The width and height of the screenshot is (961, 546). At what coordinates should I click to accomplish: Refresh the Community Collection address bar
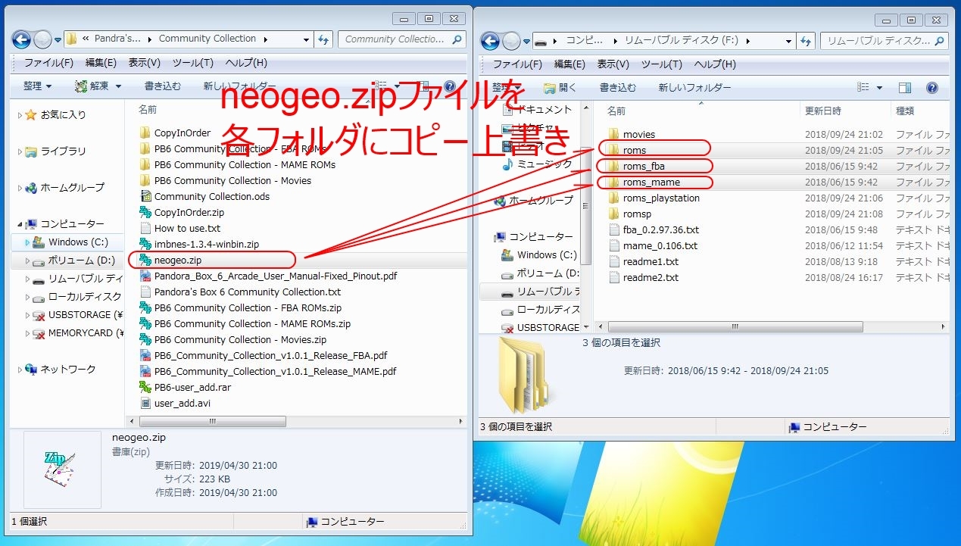(323, 39)
